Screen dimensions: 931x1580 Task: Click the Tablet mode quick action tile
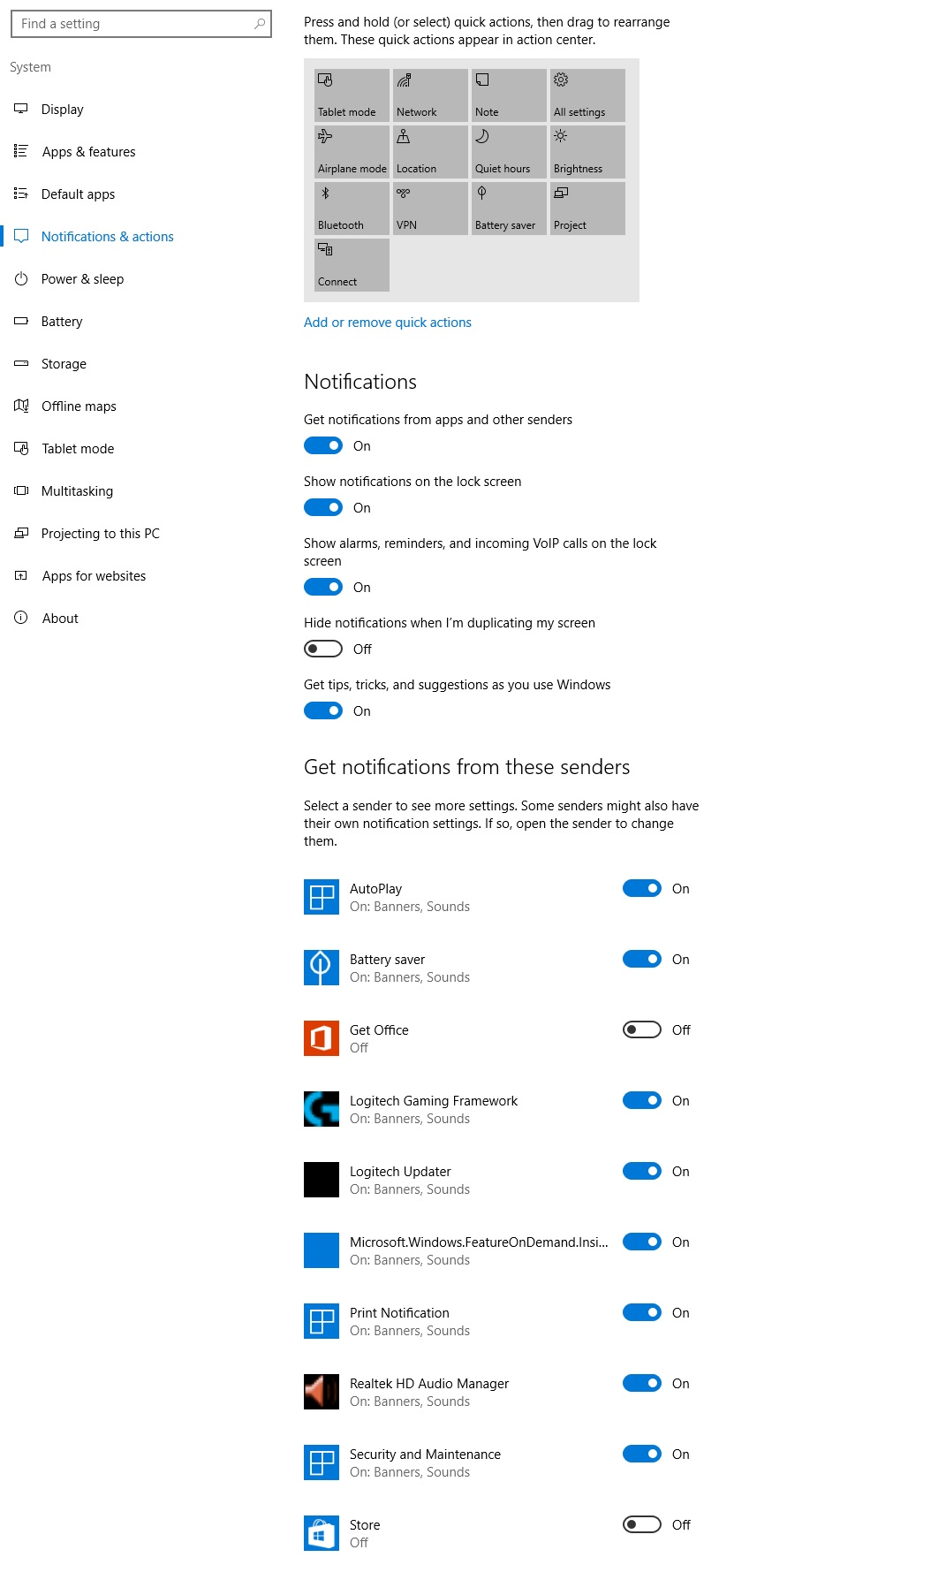[352, 95]
